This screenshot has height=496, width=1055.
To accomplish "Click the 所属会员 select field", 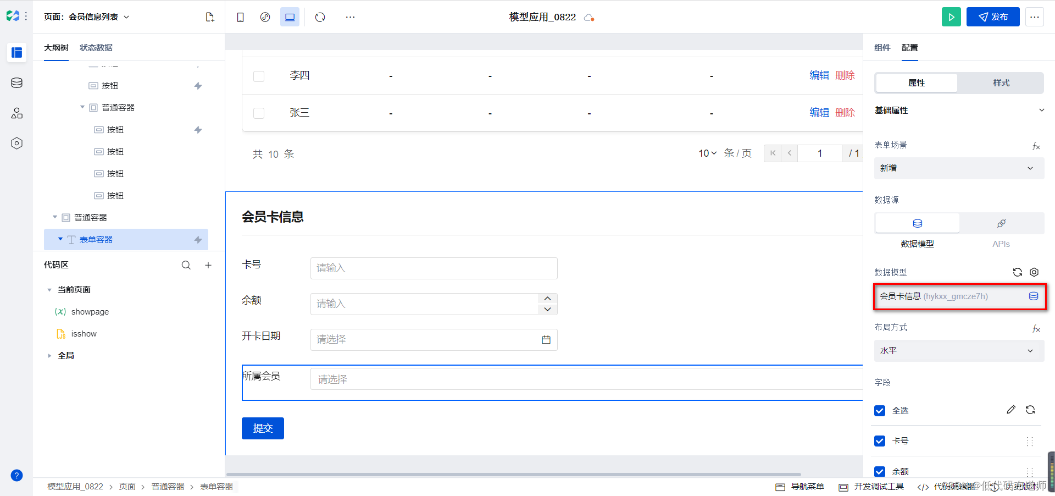I will point(587,379).
